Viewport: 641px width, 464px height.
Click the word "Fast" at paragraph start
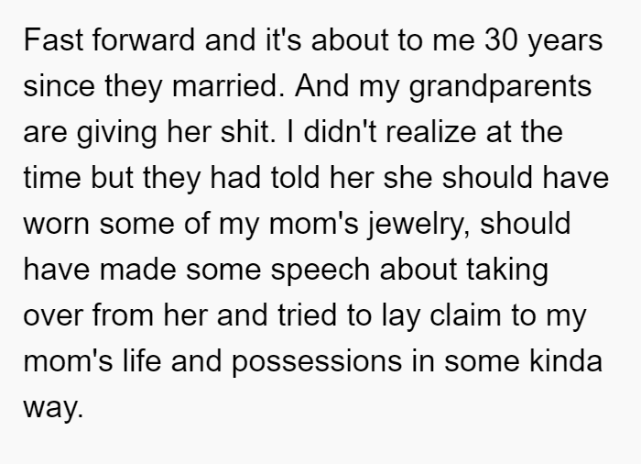tap(53, 40)
